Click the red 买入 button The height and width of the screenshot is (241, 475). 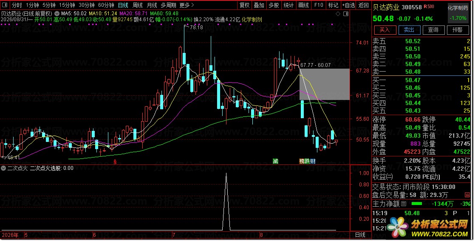point(385,30)
